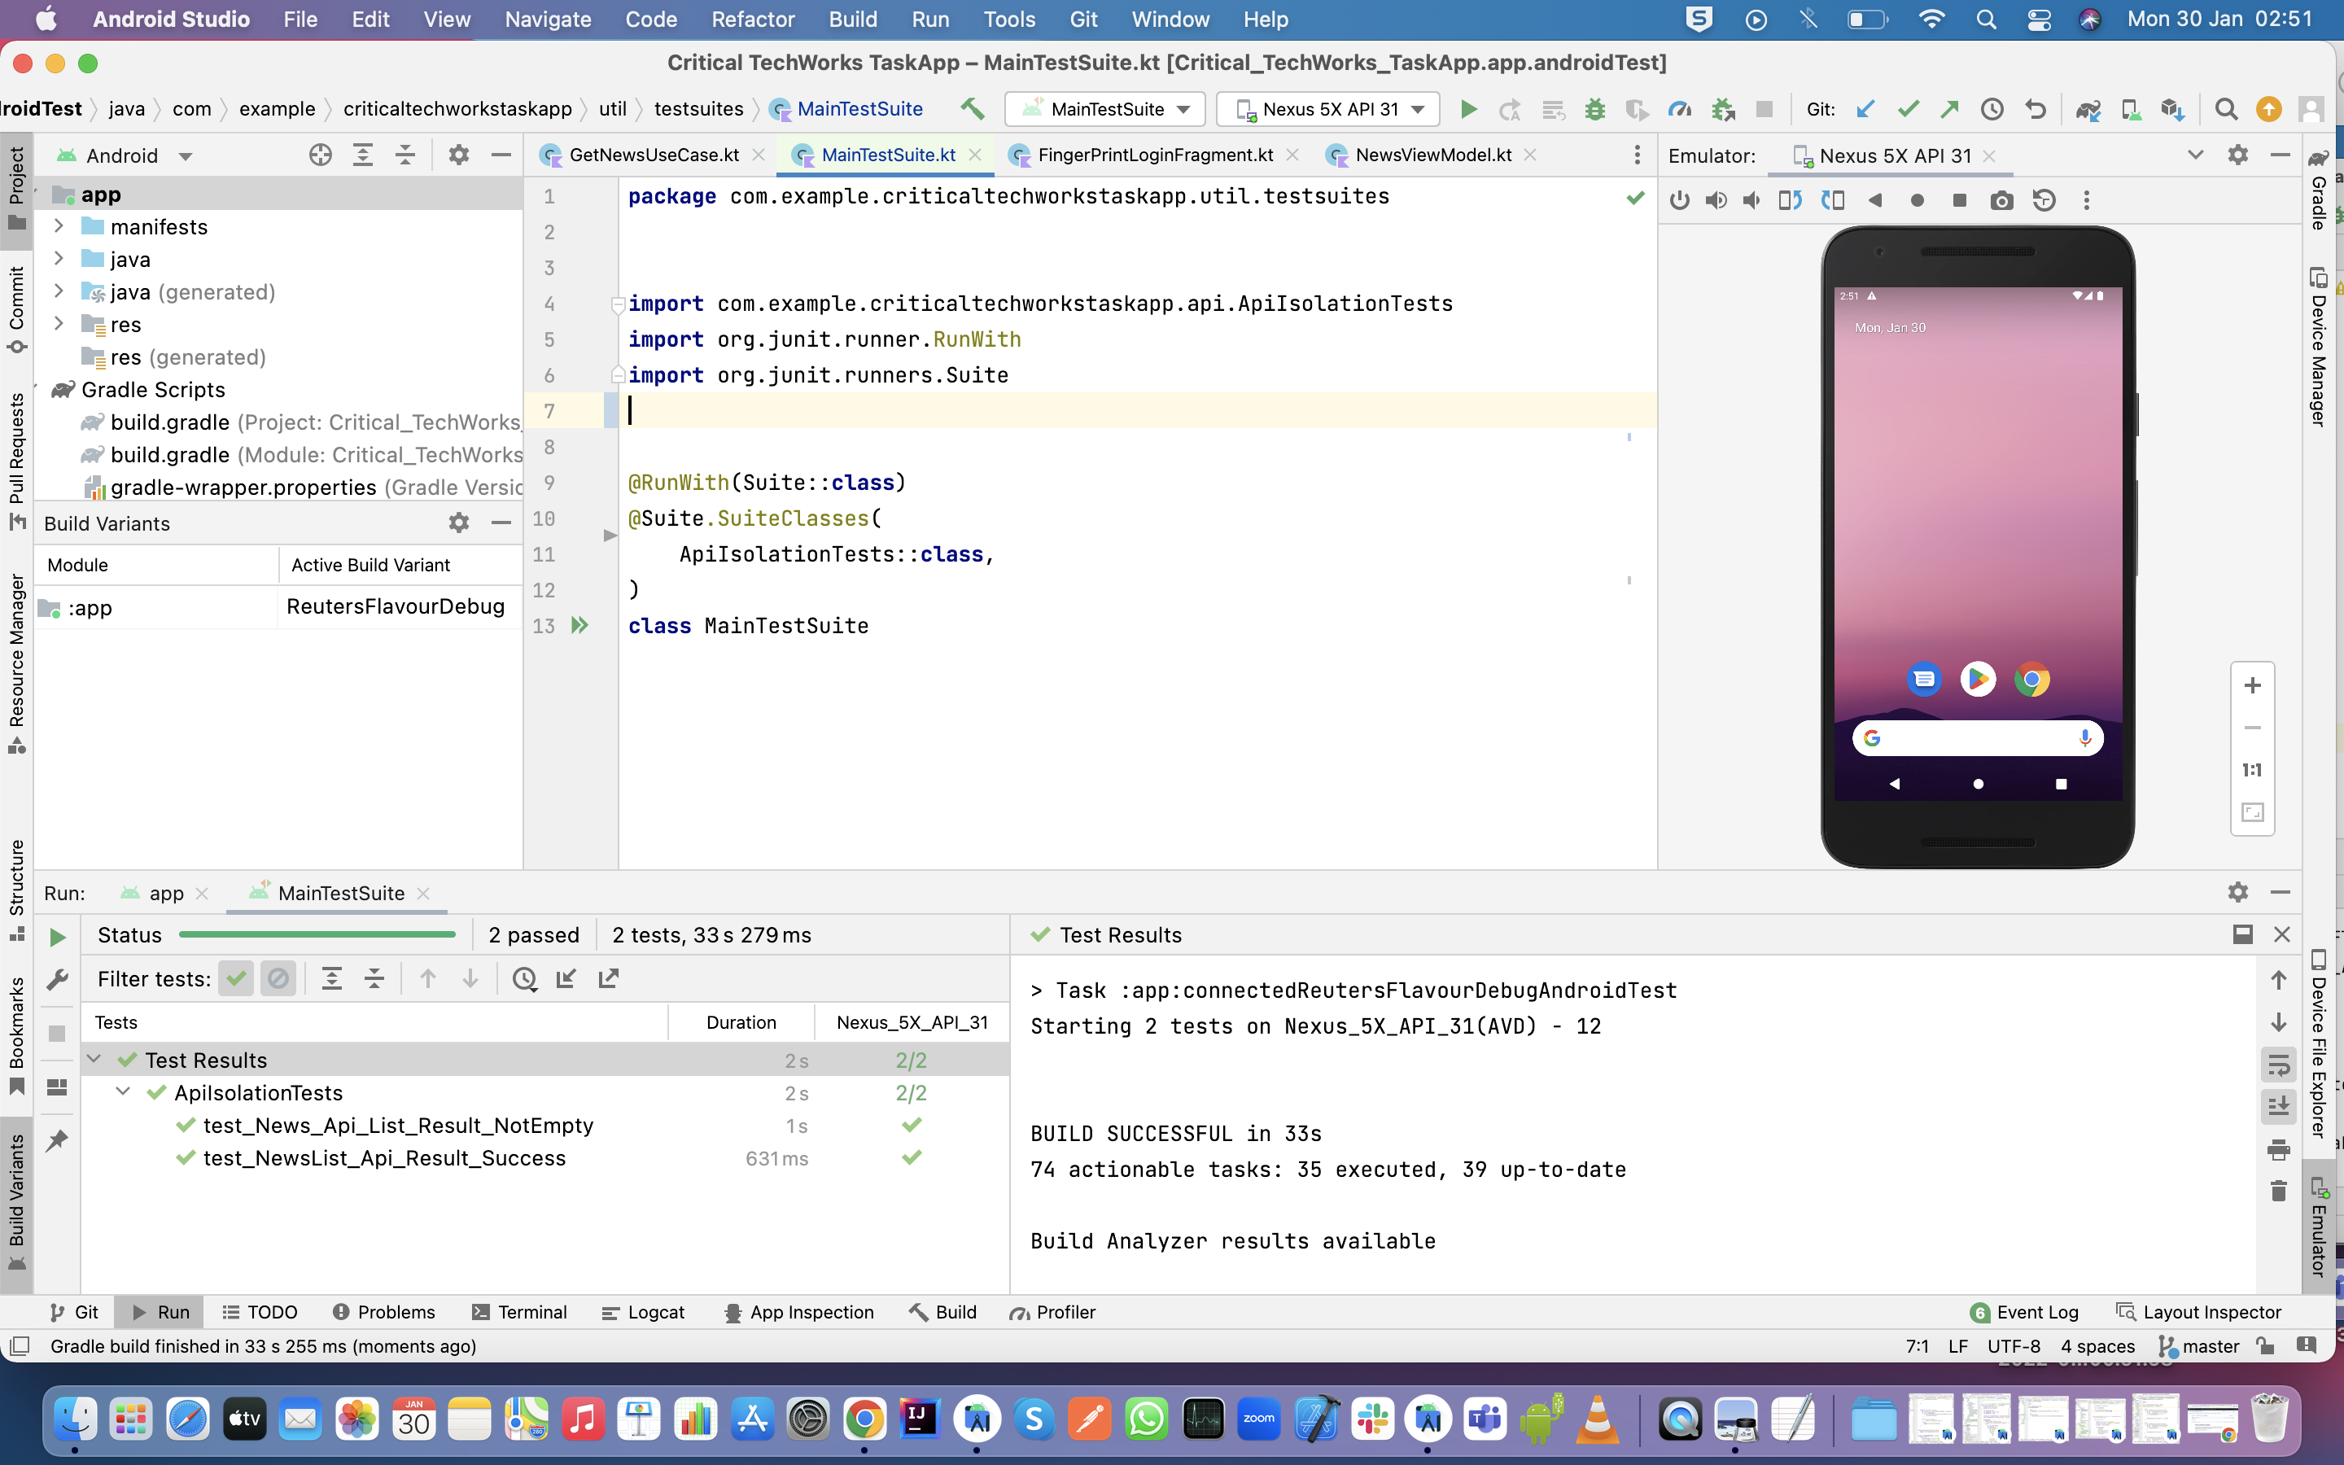Open the MainTestSuite run configuration dropdown
Image resolution: width=2344 pixels, height=1465 pixels.
[1104, 108]
